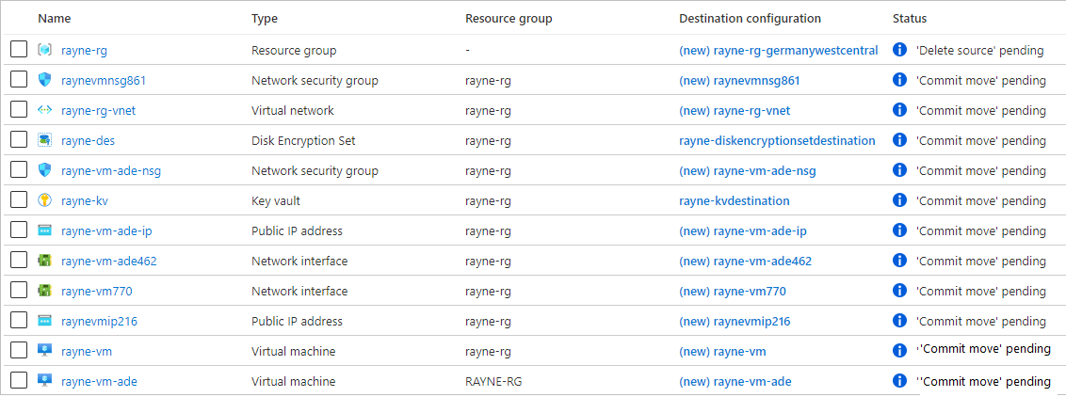Click the raynevmnsg861 network security group shield icon
Screen dimensions: 1066x397
(45, 80)
